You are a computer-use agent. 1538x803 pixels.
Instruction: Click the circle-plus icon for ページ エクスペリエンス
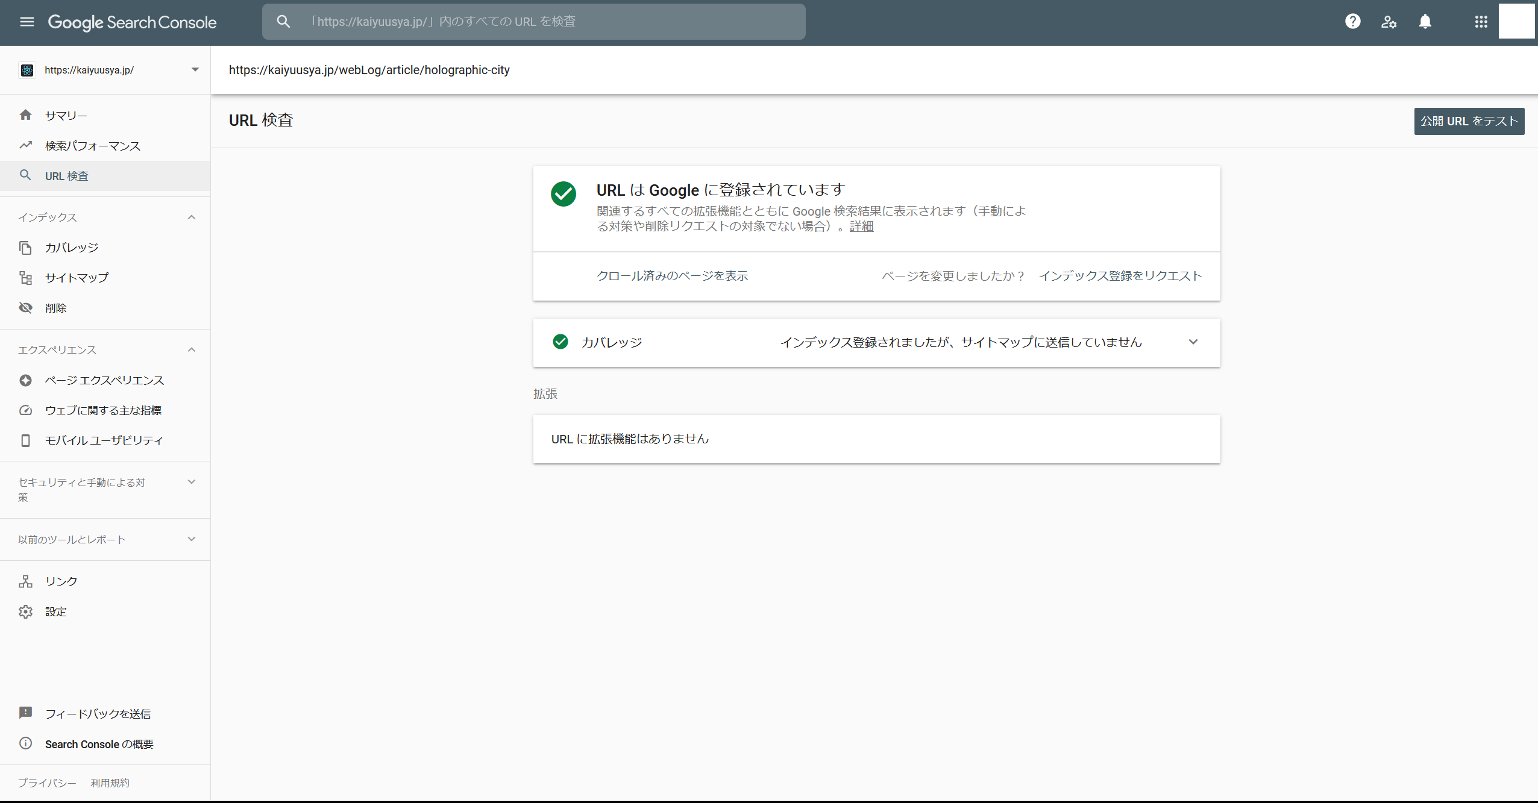point(25,380)
